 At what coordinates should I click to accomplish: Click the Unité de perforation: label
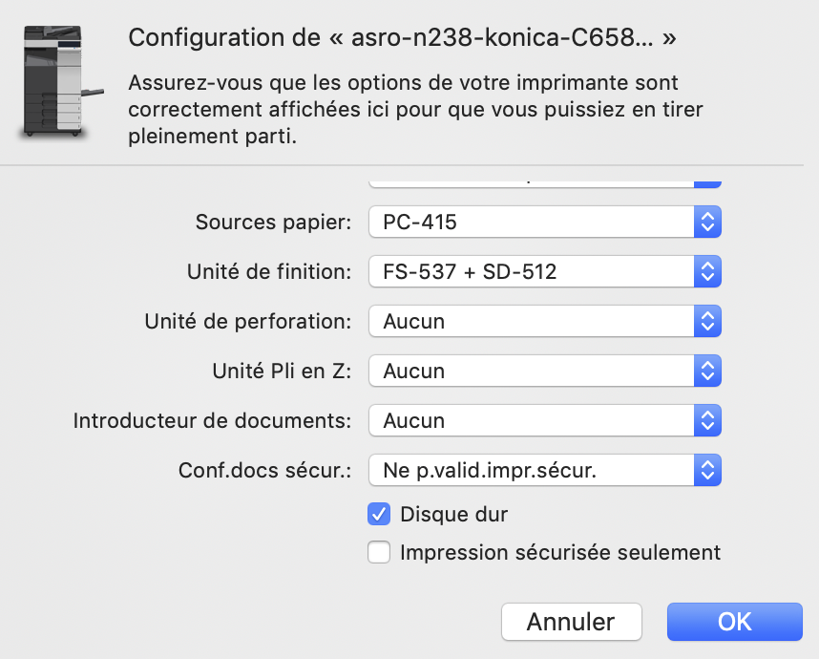point(248,322)
